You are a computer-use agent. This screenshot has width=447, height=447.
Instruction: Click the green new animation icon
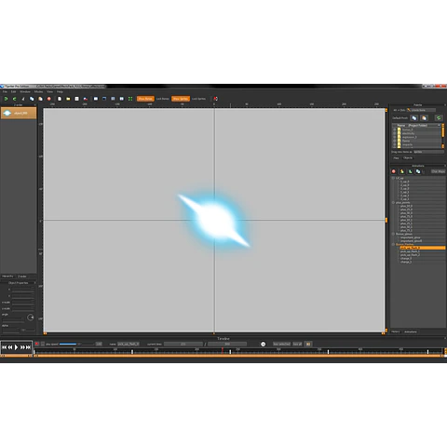coord(410,171)
